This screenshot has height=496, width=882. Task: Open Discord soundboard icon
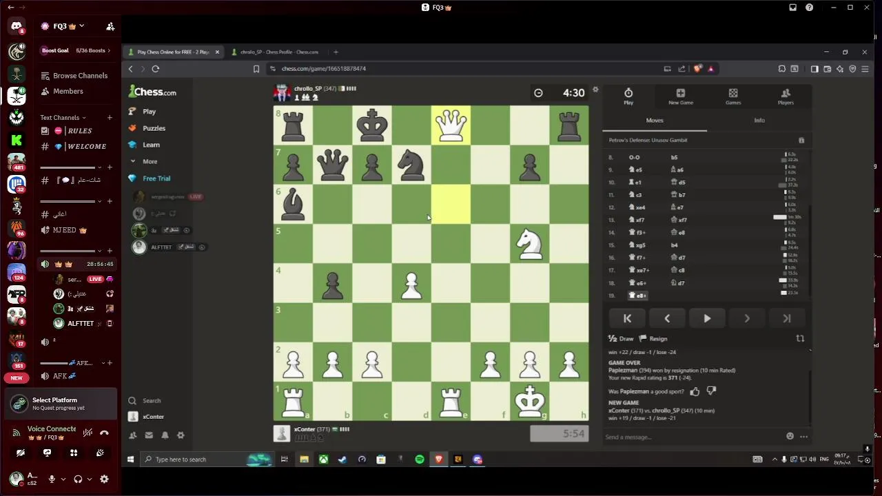[101, 453]
